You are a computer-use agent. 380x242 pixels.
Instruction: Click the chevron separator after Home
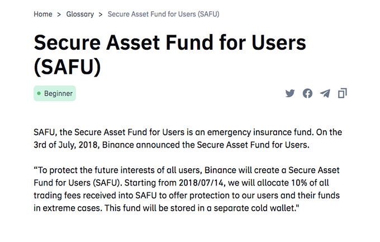click(x=59, y=14)
